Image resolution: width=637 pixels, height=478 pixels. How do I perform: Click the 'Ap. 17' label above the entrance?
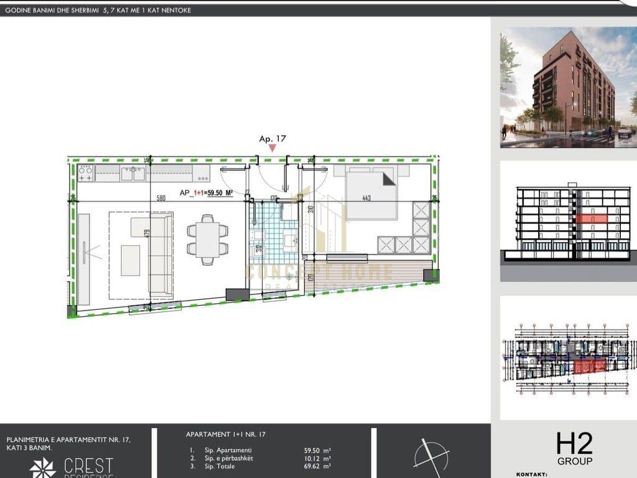272,139
